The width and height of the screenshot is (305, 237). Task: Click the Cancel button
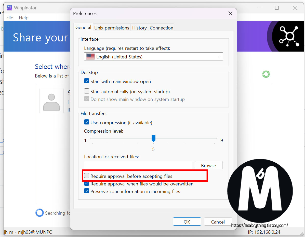tap(218, 222)
